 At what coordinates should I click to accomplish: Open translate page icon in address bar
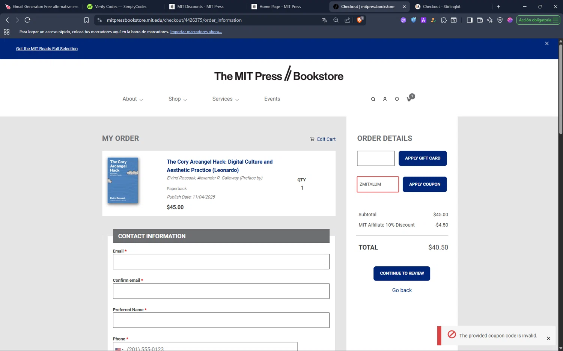(325, 20)
